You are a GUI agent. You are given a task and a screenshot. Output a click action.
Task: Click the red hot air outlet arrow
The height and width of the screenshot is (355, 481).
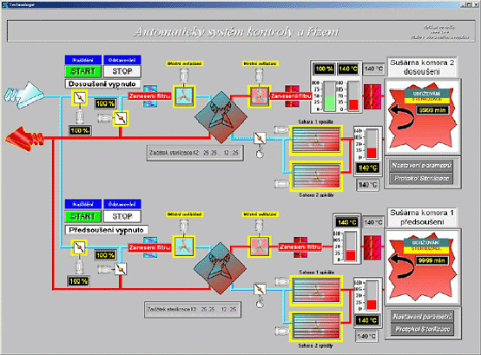point(24,139)
